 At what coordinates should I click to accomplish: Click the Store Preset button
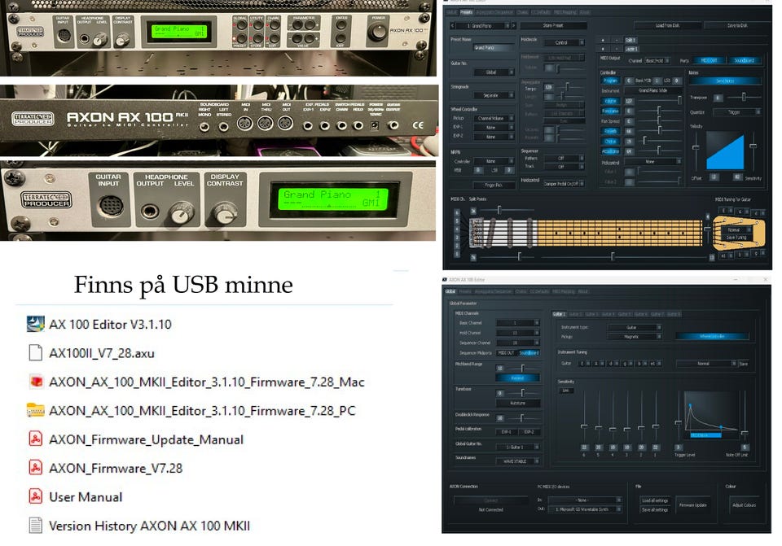553,25
